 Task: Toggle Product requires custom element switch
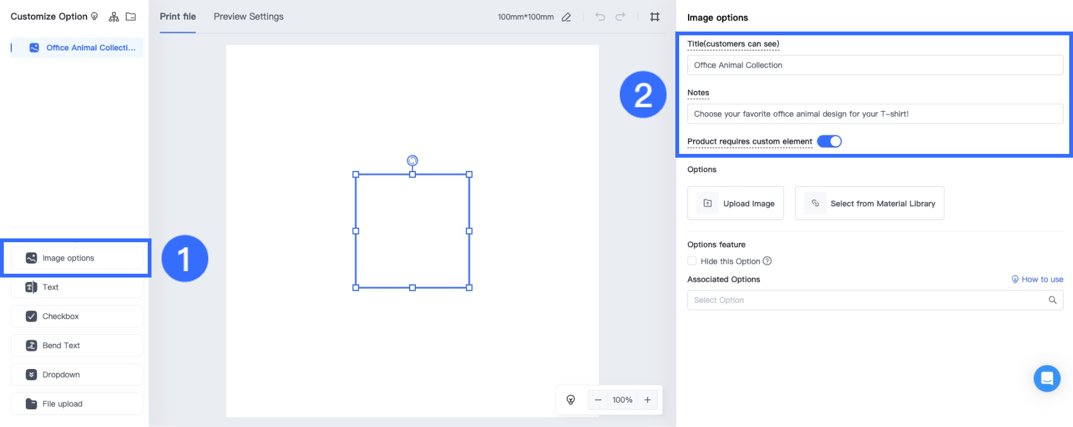coord(829,141)
